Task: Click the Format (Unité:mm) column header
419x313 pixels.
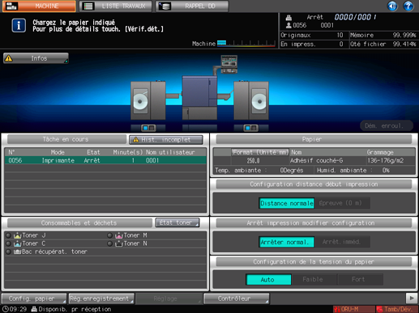Action: [x=260, y=152]
